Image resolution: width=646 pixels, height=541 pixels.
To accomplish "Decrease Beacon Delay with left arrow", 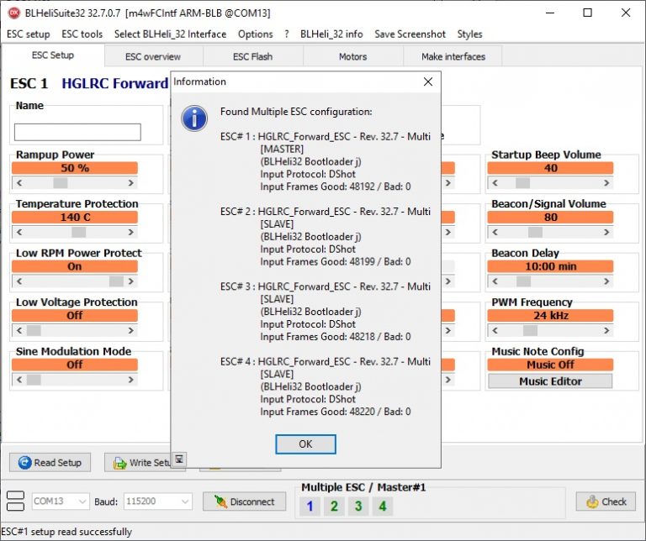I will 495,281.
